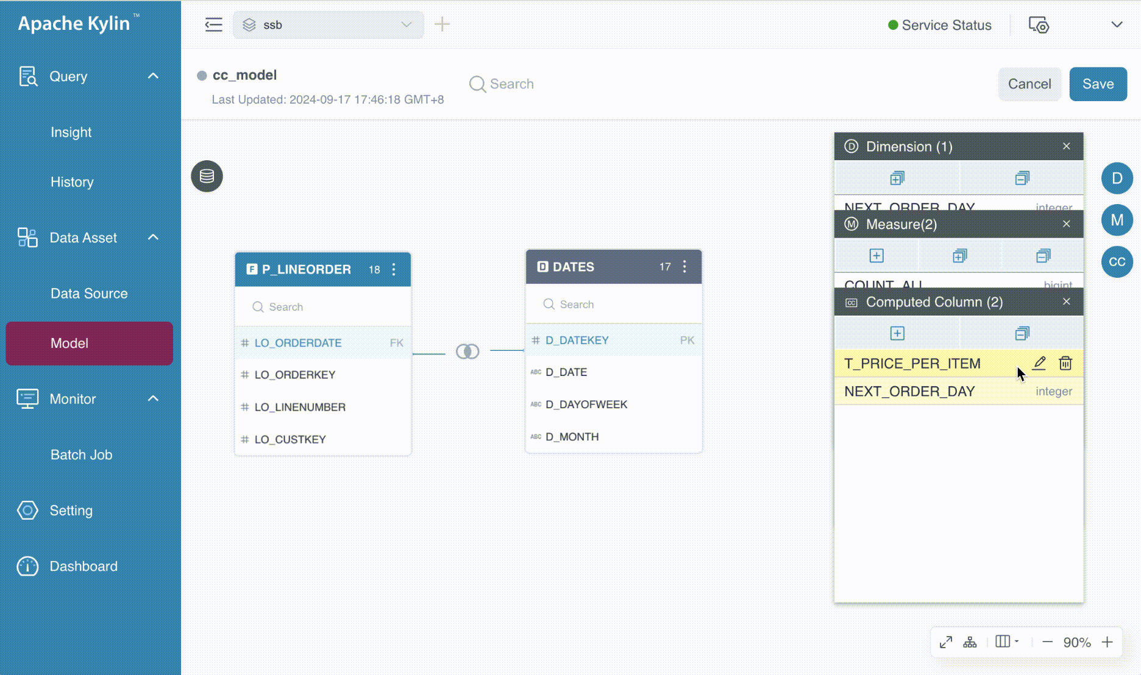The height and width of the screenshot is (675, 1141).
Task: Toggle the Measure panel with M button
Action: click(1117, 220)
